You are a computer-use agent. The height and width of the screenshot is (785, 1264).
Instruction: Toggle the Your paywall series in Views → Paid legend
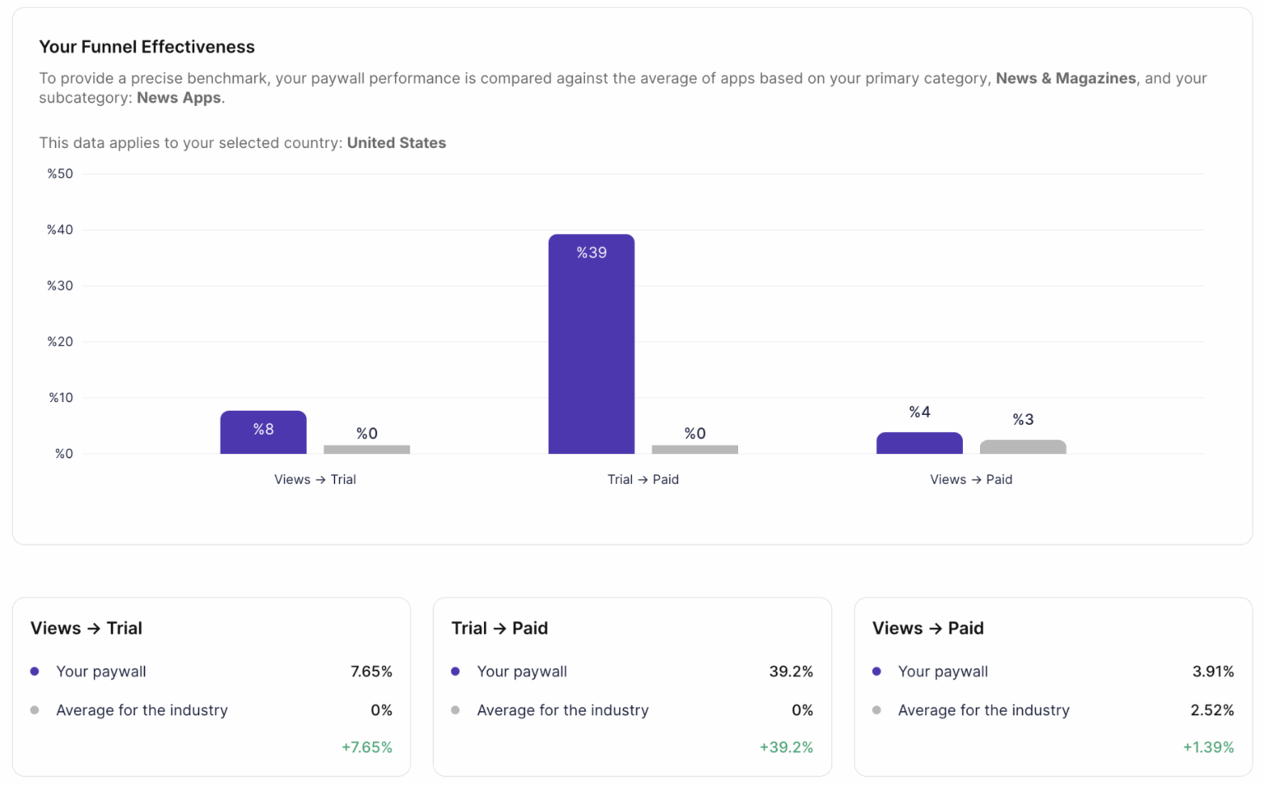click(943, 672)
